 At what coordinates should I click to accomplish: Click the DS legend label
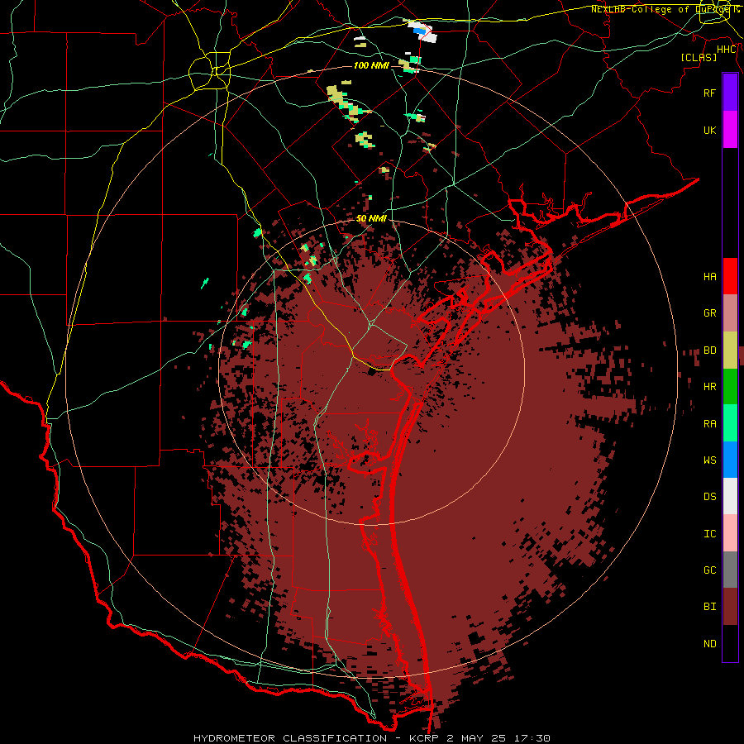click(710, 497)
